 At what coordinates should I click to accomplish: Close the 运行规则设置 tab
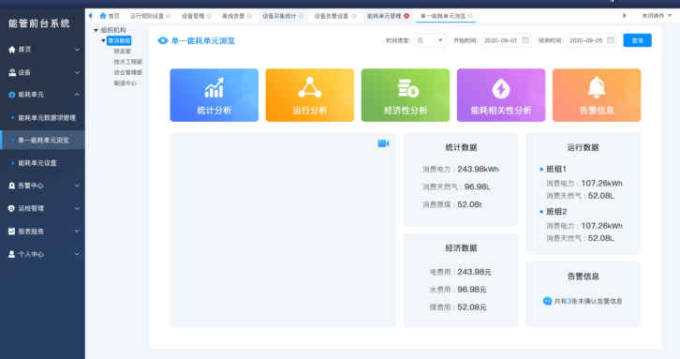[169, 16]
